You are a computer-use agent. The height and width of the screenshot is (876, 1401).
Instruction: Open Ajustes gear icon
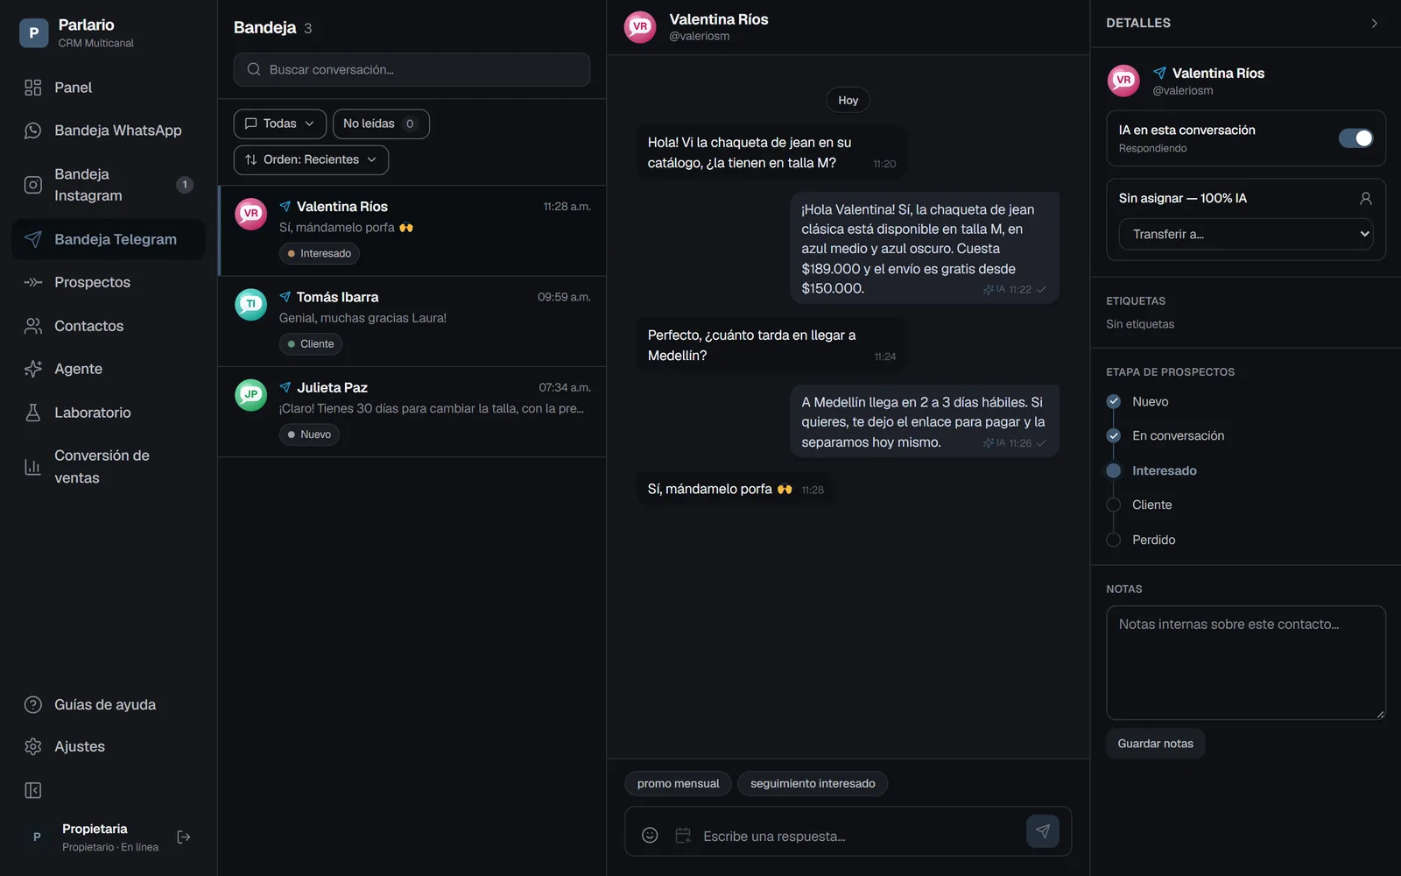[x=33, y=746]
